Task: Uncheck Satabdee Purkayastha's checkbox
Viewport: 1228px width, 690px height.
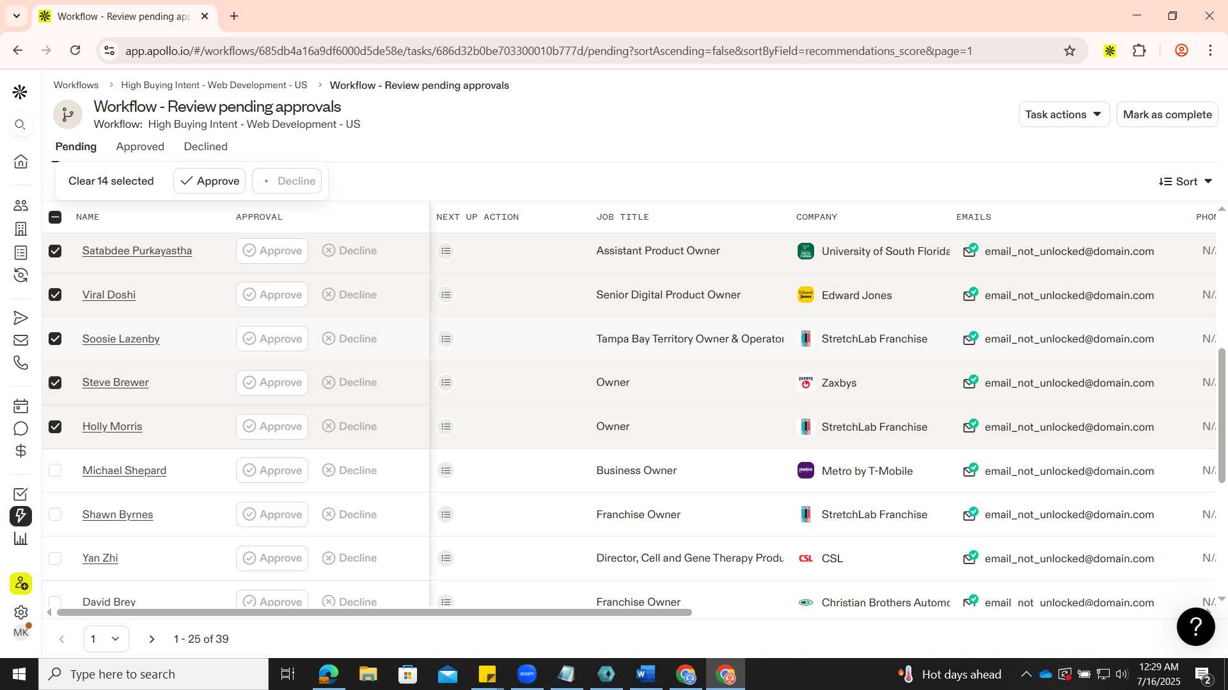Action: 55,251
